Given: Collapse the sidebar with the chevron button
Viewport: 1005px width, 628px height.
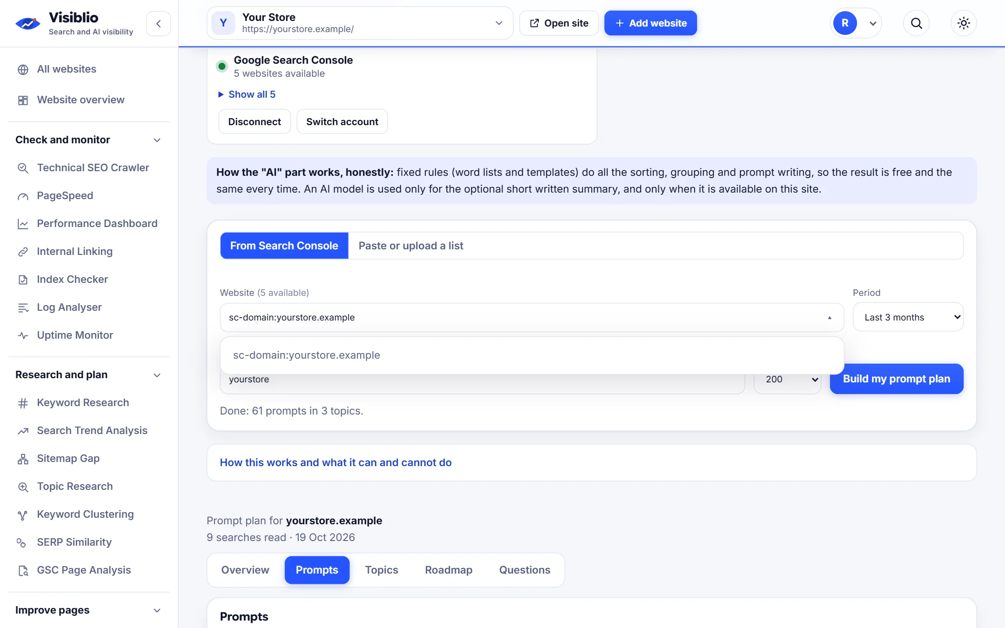Looking at the screenshot, I should 158,23.
